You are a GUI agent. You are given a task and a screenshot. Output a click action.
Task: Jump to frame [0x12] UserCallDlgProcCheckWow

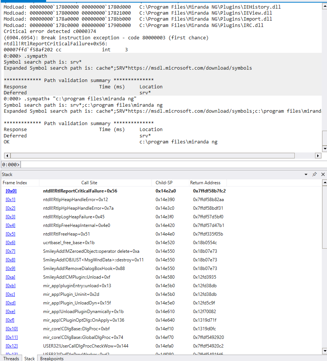(x=11, y=346)
